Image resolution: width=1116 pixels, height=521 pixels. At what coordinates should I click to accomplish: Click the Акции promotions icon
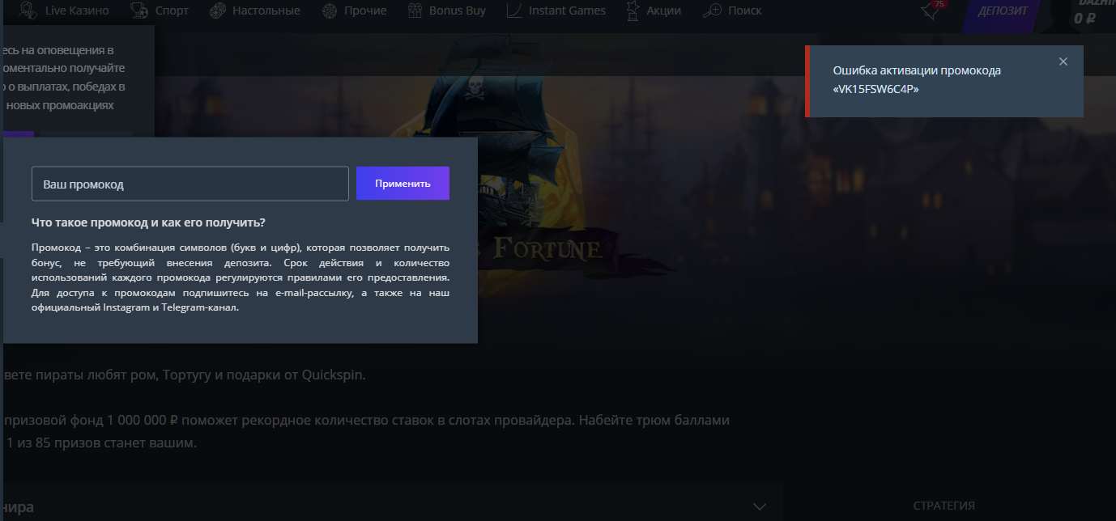633,11
